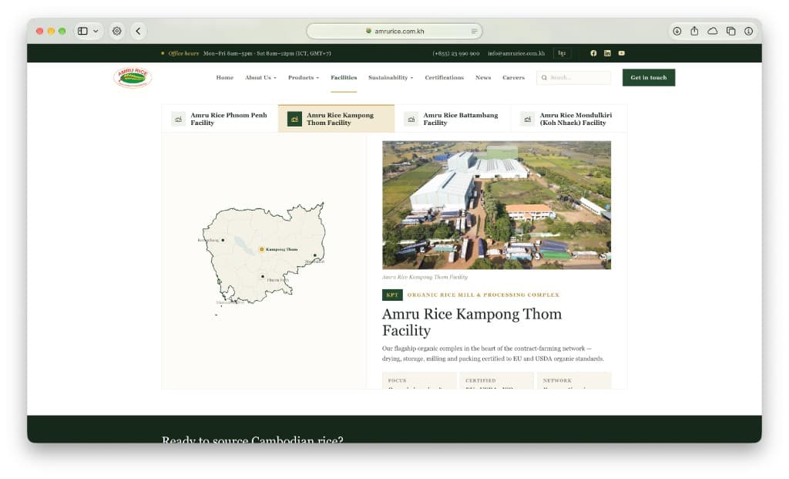Open the Careers menu item
Viewport: 789px width, 479px height.
513,78
